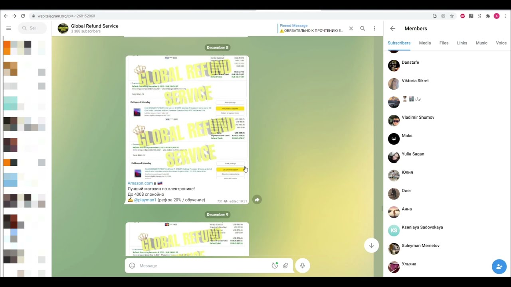Switch to the Files tab
This screenshot has height=287, width=511.
pyautogui.click(x=444, y=43)
